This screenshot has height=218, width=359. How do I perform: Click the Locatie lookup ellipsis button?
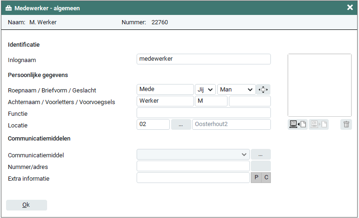pos(181,125)
